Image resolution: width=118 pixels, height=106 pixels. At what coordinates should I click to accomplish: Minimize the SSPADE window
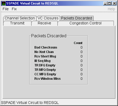105,3
